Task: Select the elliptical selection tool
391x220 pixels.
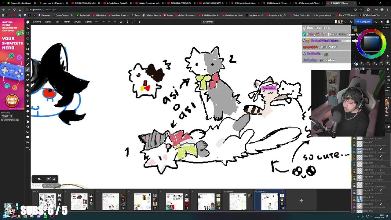Action: pyautogui.click(x=27, y=38)
